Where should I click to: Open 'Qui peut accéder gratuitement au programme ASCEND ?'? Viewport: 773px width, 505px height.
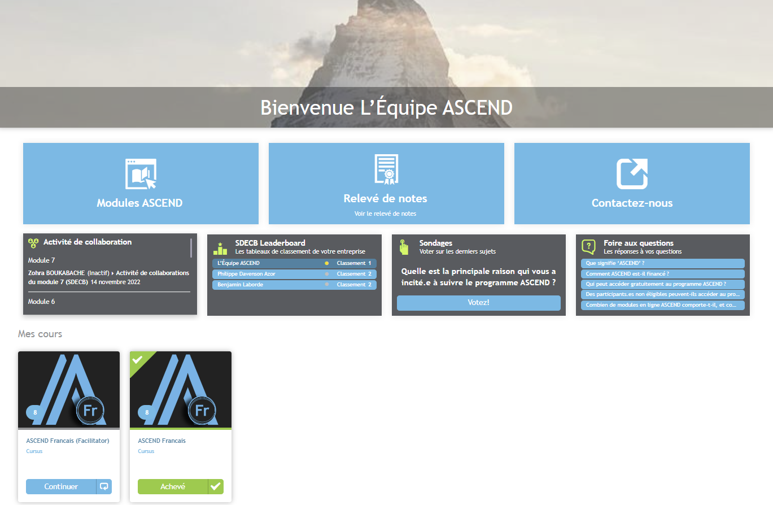pyautogui.click(x=662, y=284)
